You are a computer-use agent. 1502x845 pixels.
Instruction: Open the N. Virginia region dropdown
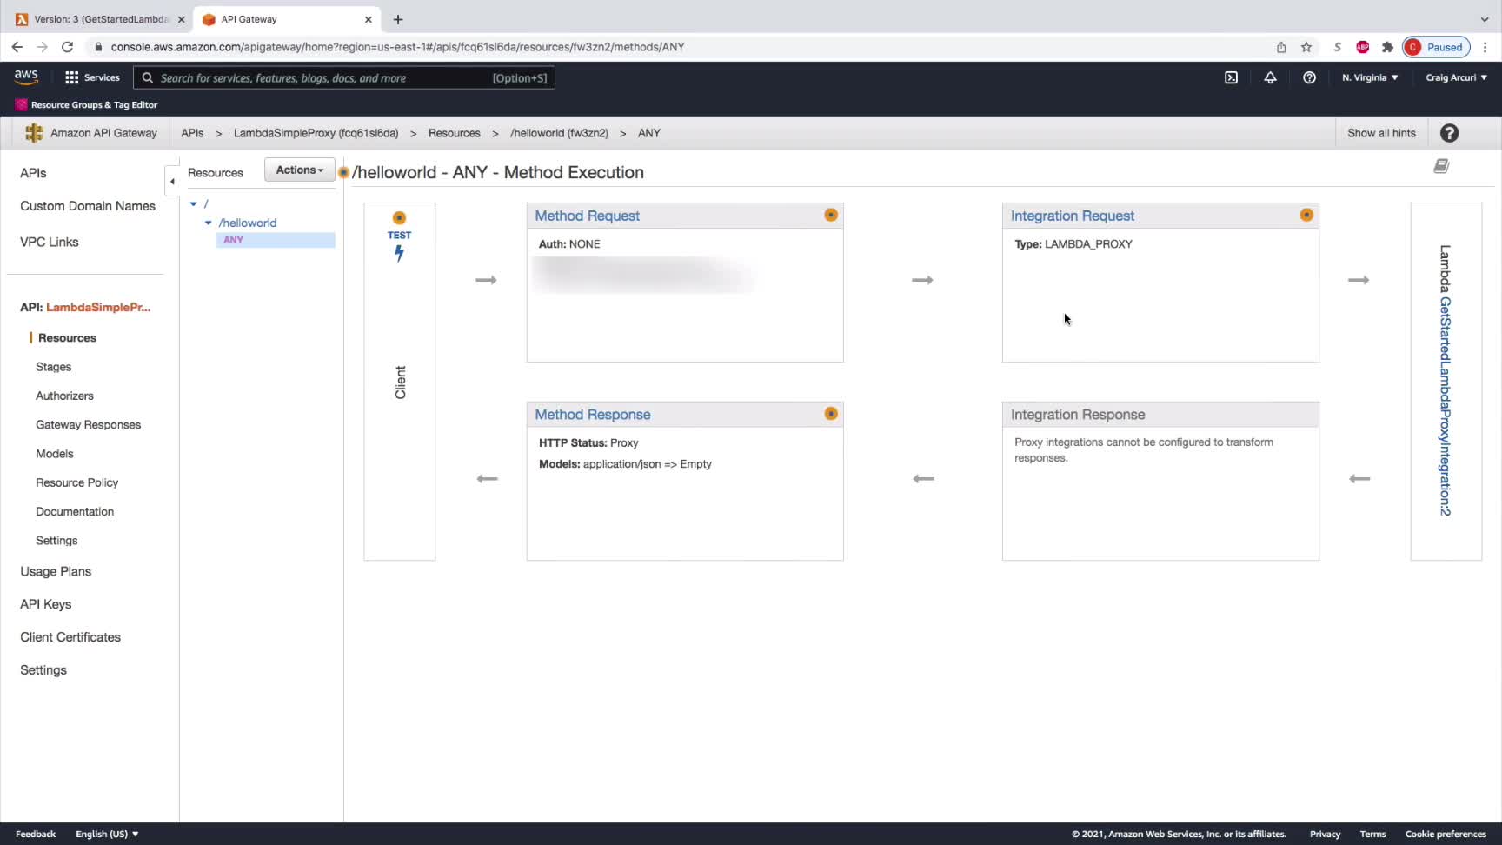1370,77
